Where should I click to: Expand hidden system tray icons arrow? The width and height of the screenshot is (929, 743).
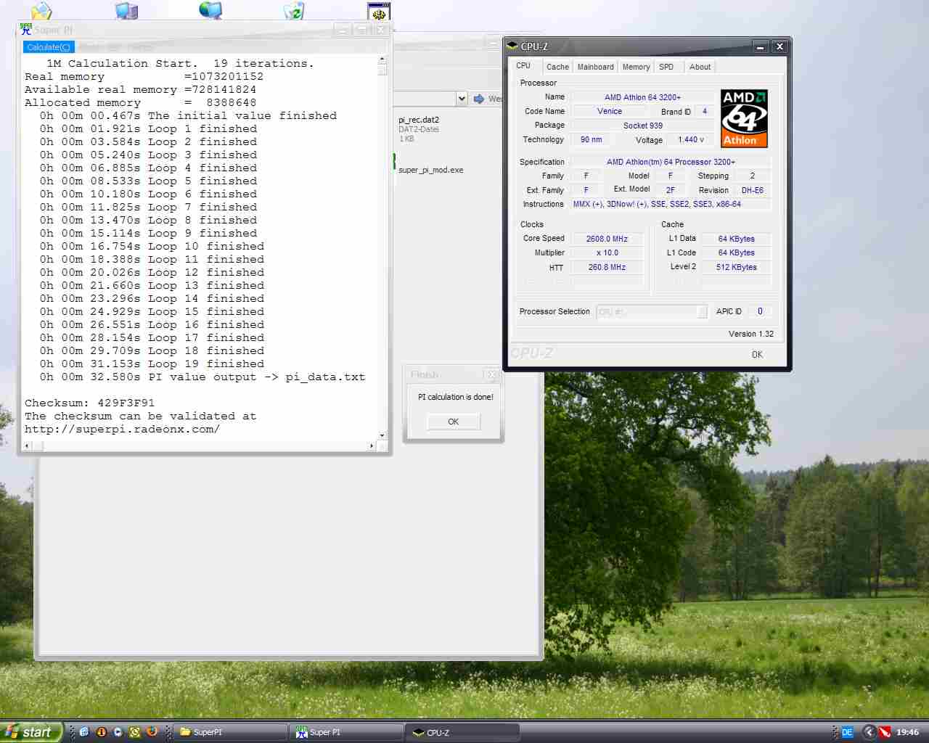coord(869,732)
